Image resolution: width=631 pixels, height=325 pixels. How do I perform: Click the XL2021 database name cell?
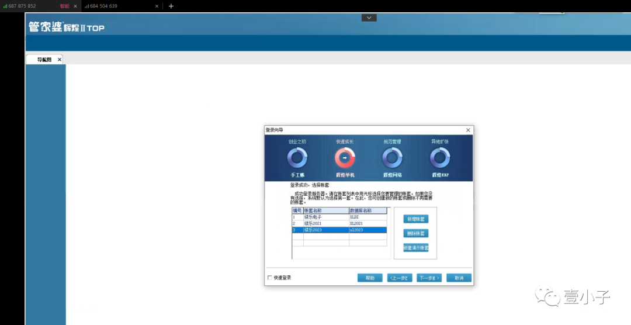point(368,223)
